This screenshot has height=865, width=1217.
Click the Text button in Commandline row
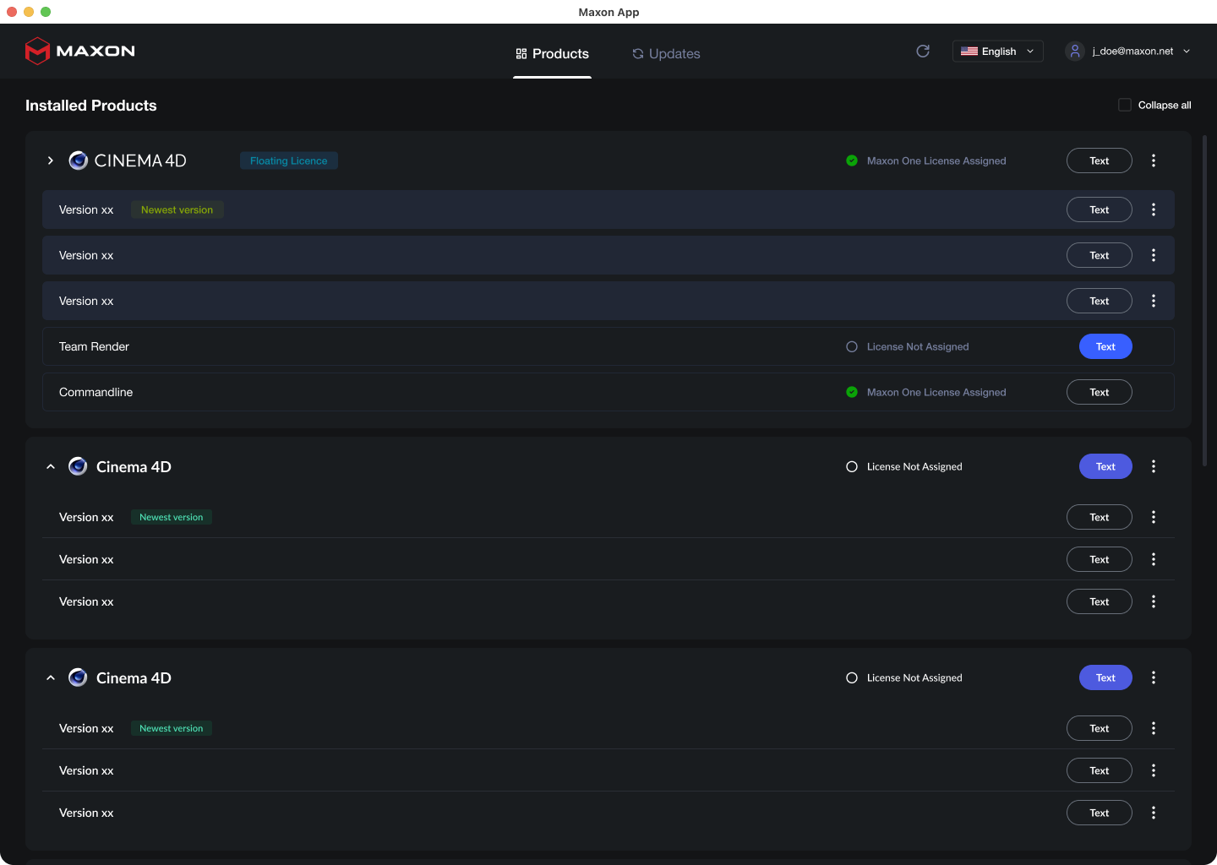1100,392
